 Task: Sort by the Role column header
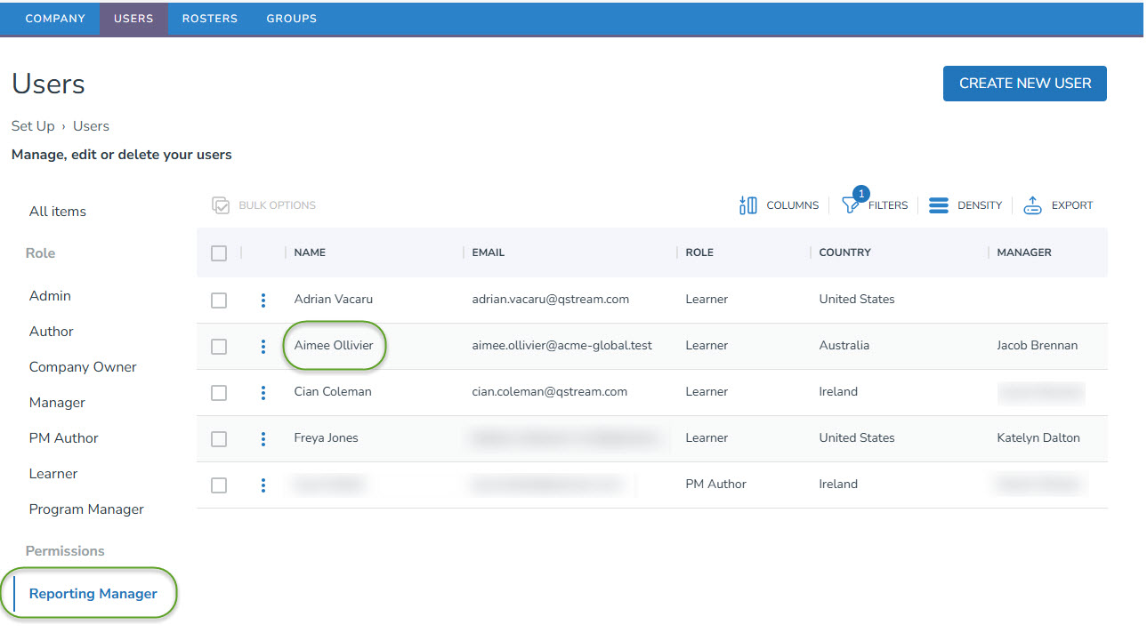click(x=699, y=252)
